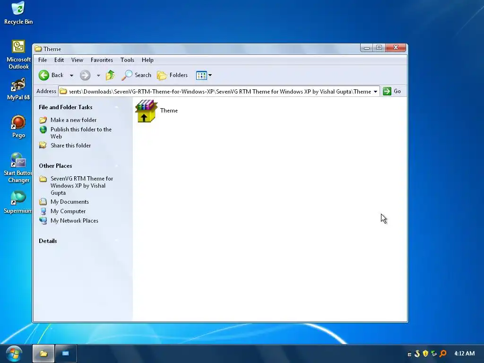The height and width of the screenshot is (363, 484).
Task: Open the Start menu orb
Action: (14, 354)
